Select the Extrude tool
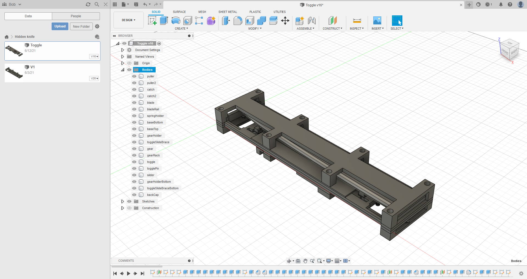527x279 pixels. click(164, 21)
